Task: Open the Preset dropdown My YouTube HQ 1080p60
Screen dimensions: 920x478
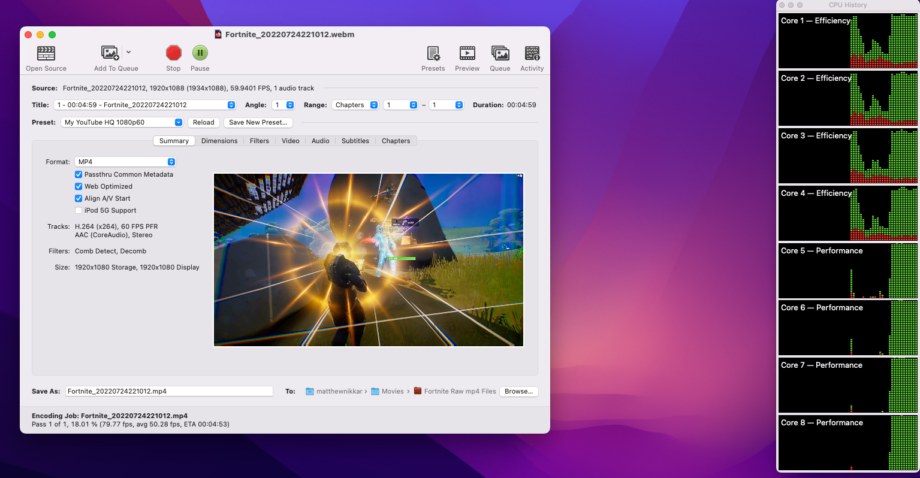Action: coord(122,122)
